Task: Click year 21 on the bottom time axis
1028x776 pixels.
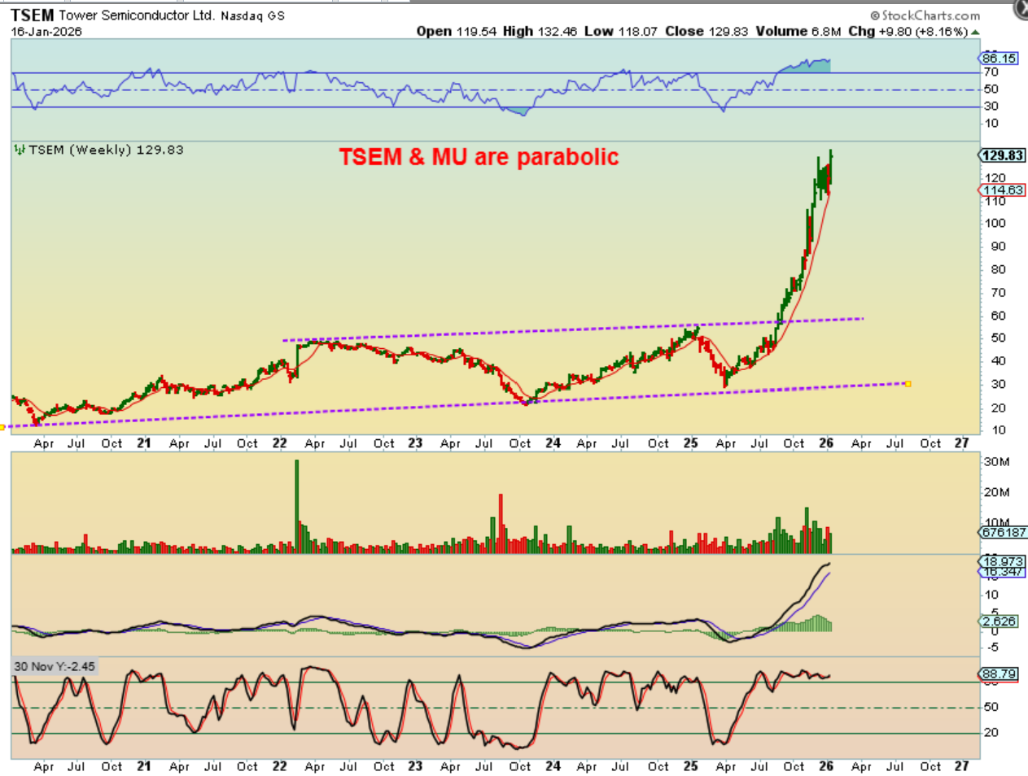Action: point(143,766)
